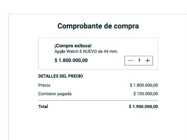Click the commission amount $ 100.000,00
The width and height of the screenshot is (187, 140).
pyautogui.click(x=146, y=94)
